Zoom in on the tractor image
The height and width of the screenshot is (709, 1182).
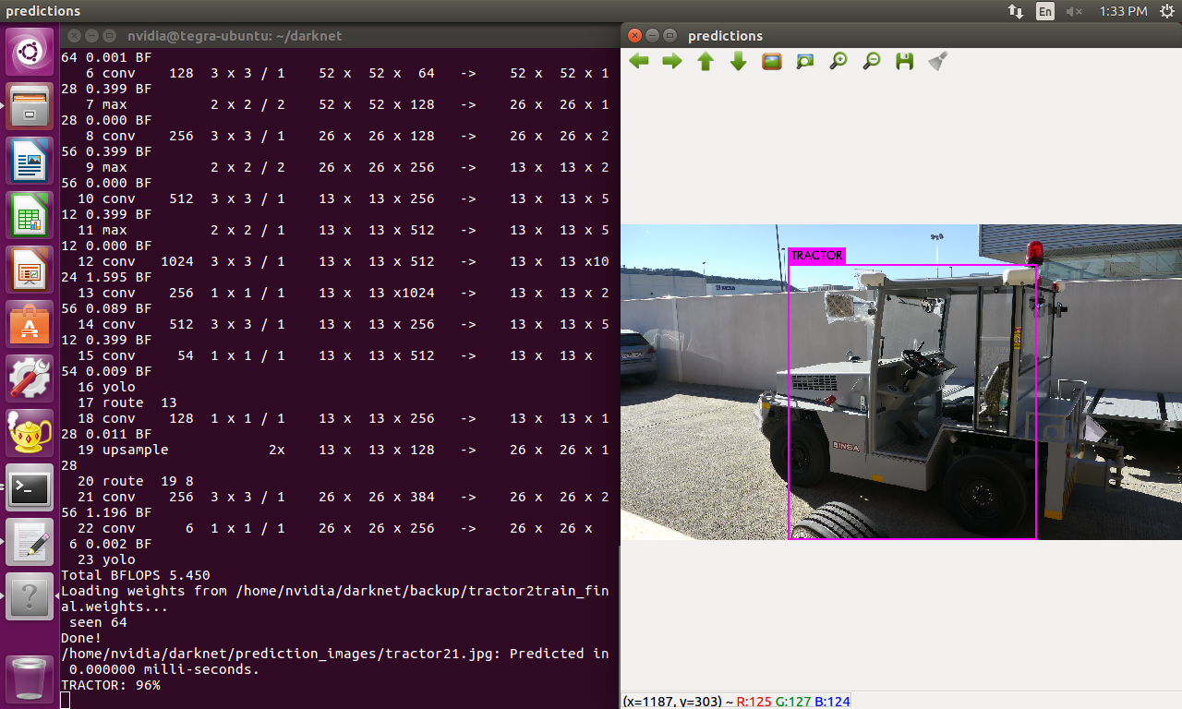[838, 61]
